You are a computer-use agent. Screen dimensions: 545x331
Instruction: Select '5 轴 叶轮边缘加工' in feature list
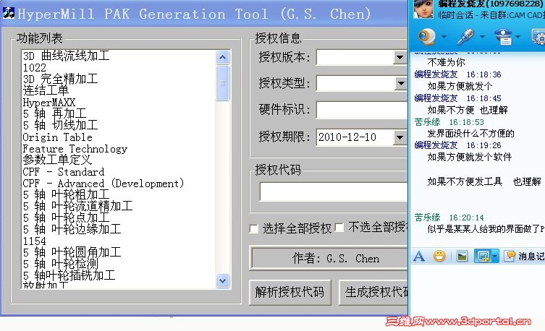click(72, 229)
